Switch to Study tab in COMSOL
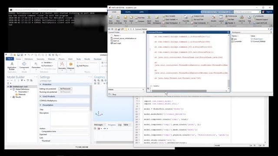278x156 pixels. tap(79, 59)
